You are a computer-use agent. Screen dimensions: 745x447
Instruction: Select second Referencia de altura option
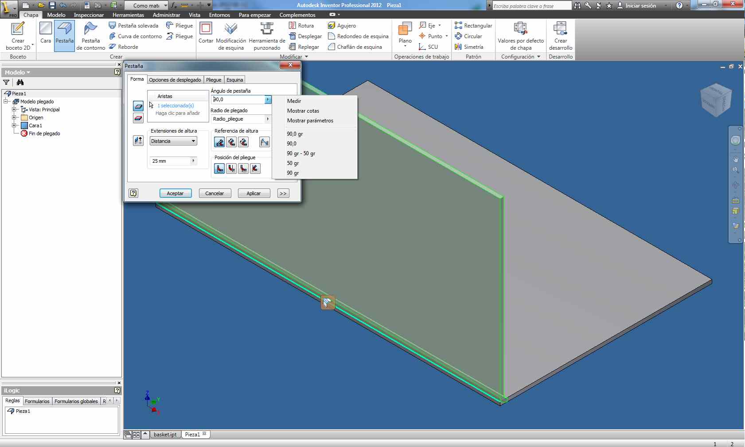[231, 142]
